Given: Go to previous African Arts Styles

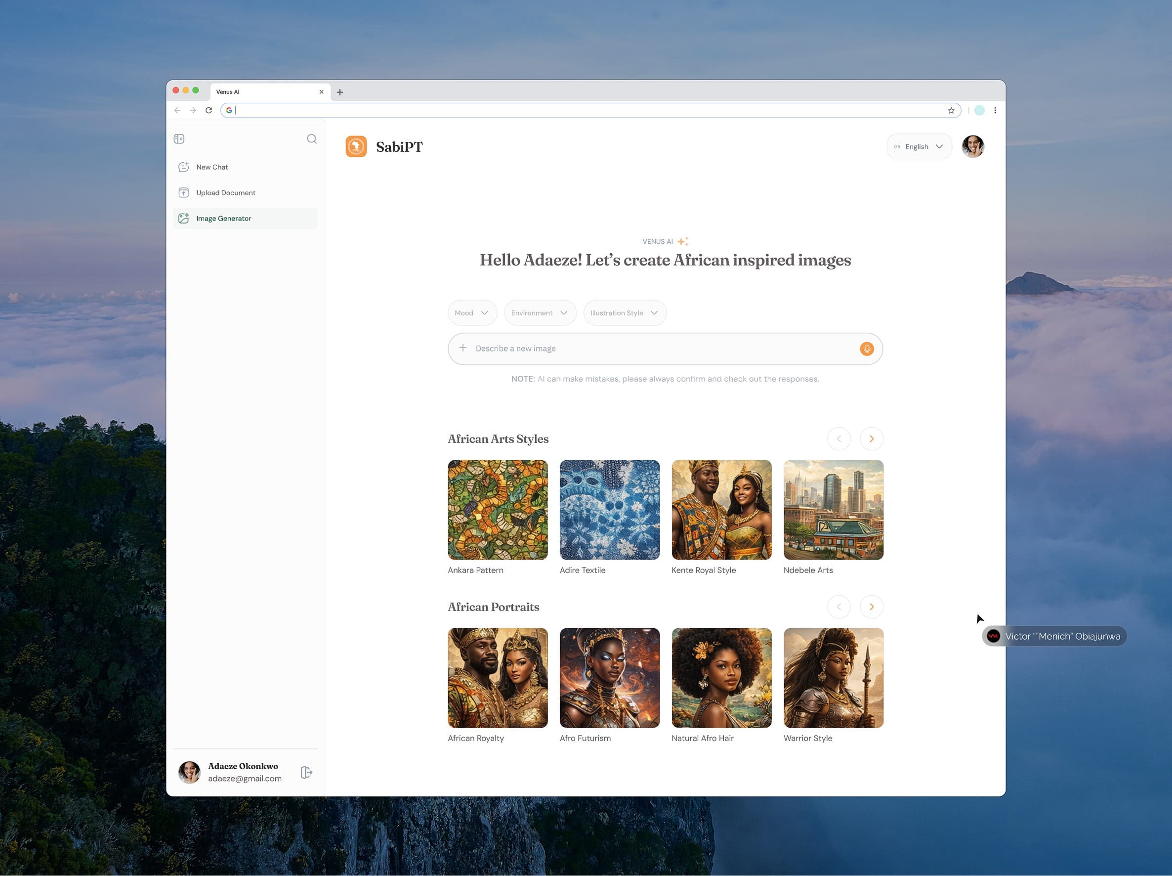Looking at the screenshot, I should point(839,438).
